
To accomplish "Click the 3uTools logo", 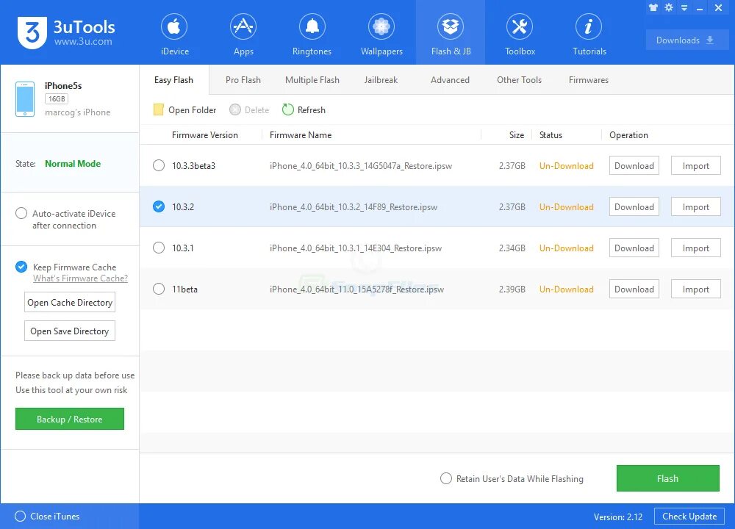I will (x=32, y=32).
